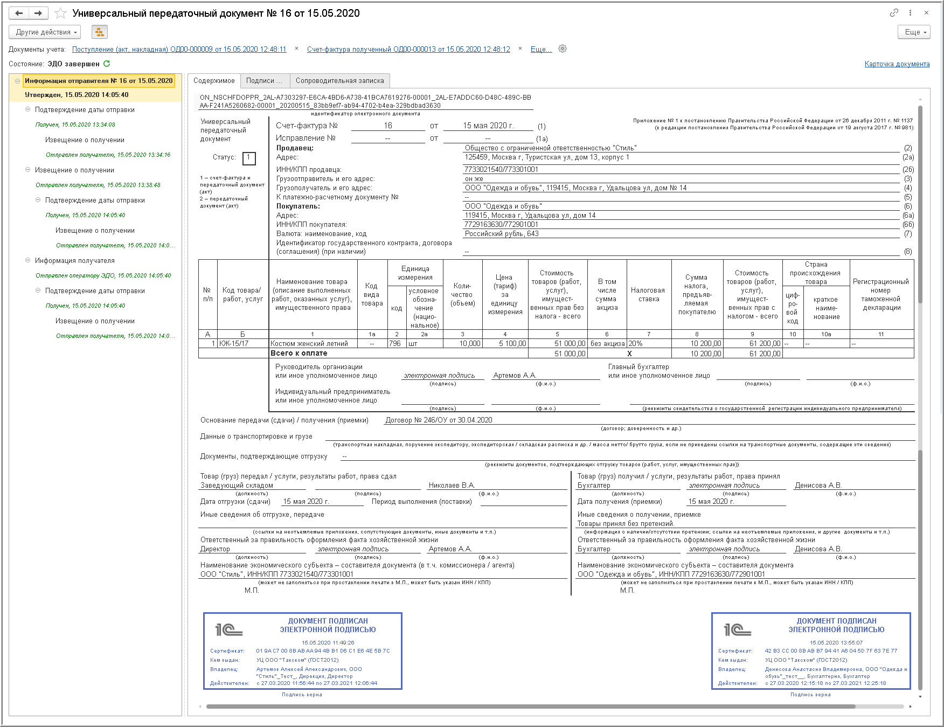Image resolution: width=944 pixels, height=727 pixels.
Task: Open accounting documents settings gear
Action: click(563, 49)
